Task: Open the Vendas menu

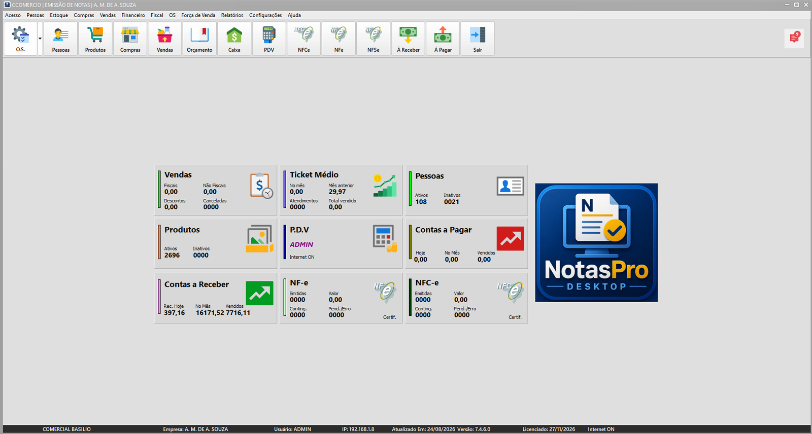Action: 108,15
